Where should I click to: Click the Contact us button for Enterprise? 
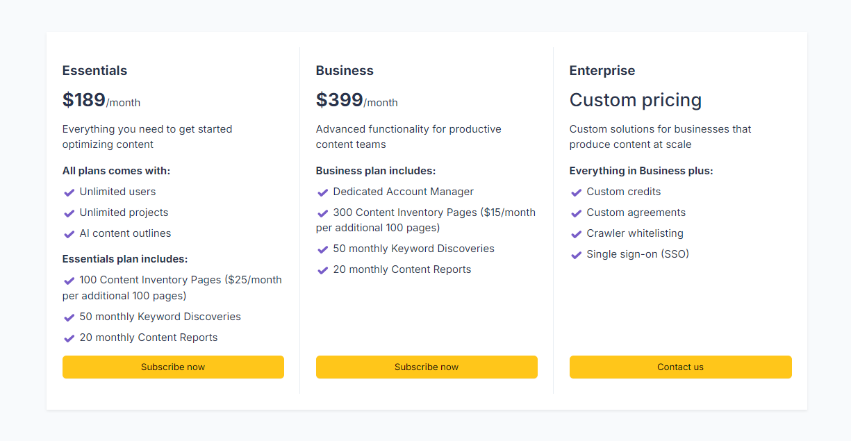tap(680, 367)
